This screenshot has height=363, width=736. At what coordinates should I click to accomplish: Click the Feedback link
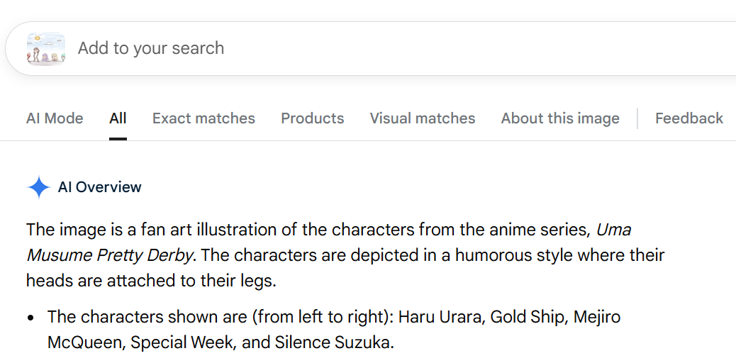click(x=688, y=118)
